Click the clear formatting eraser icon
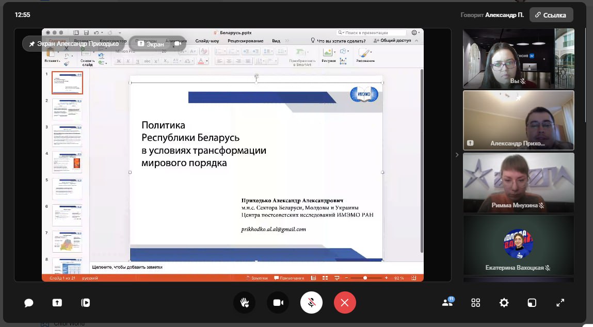The width and height of the screenshot is (593, 327). tap(204, 51)
